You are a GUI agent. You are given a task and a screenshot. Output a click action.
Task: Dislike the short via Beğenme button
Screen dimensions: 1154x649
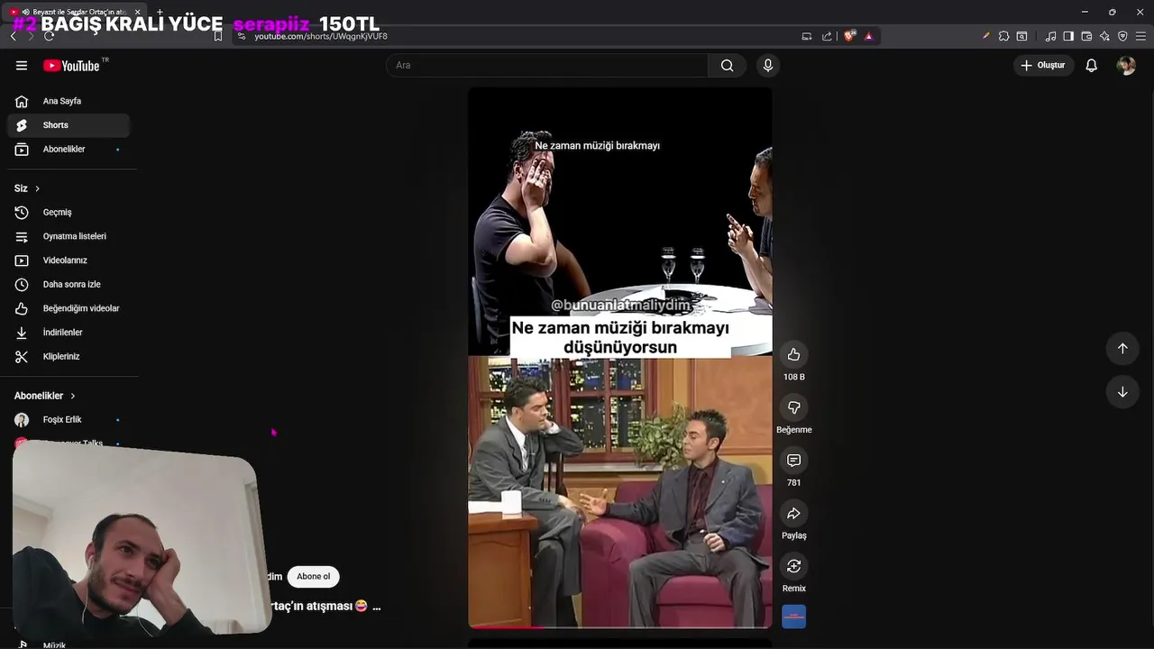(x=793, y=407)
